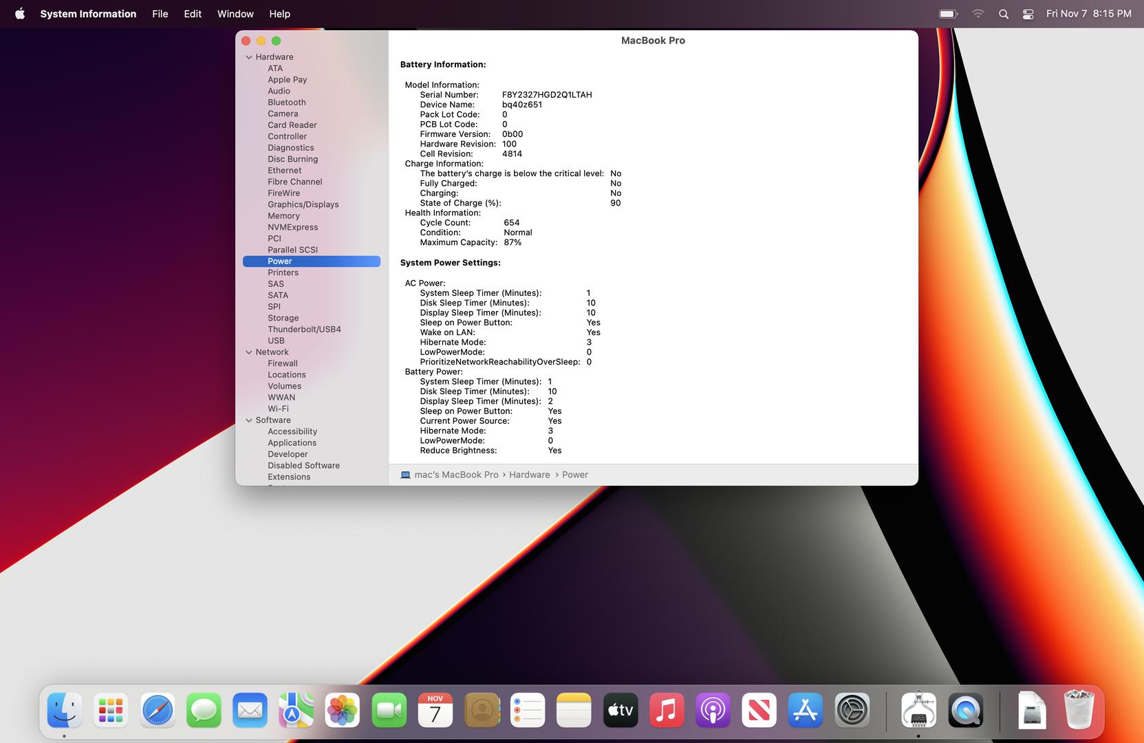Image resolution: width=1144 pixels, height=743 pixels.
Task: Click mac's MacBook Pro in path bar
Action: pos(455,475)
